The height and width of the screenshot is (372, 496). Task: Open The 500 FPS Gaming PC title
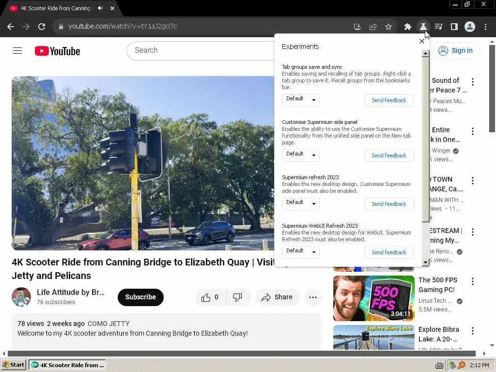point(438,285)
